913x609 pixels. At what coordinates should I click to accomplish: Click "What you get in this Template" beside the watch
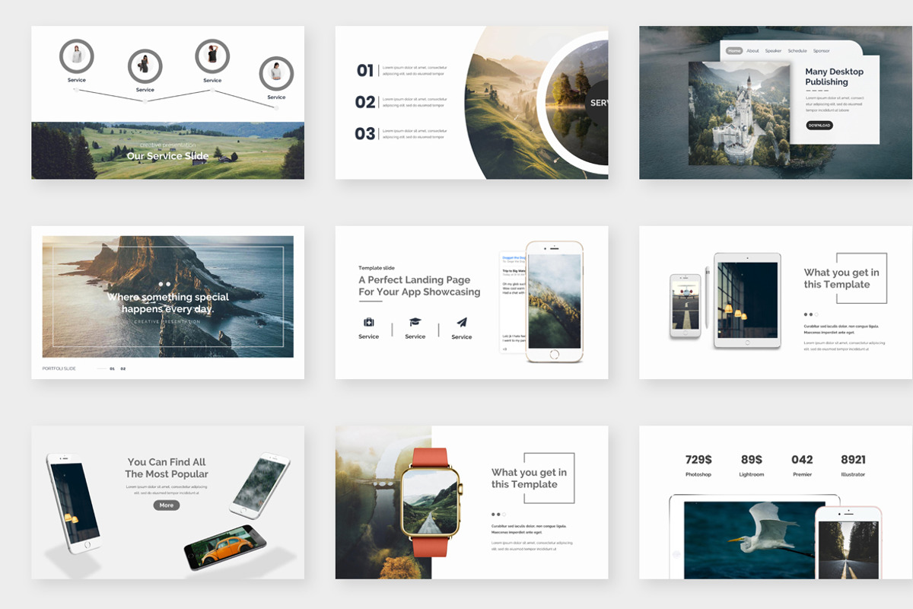point(529,478)
